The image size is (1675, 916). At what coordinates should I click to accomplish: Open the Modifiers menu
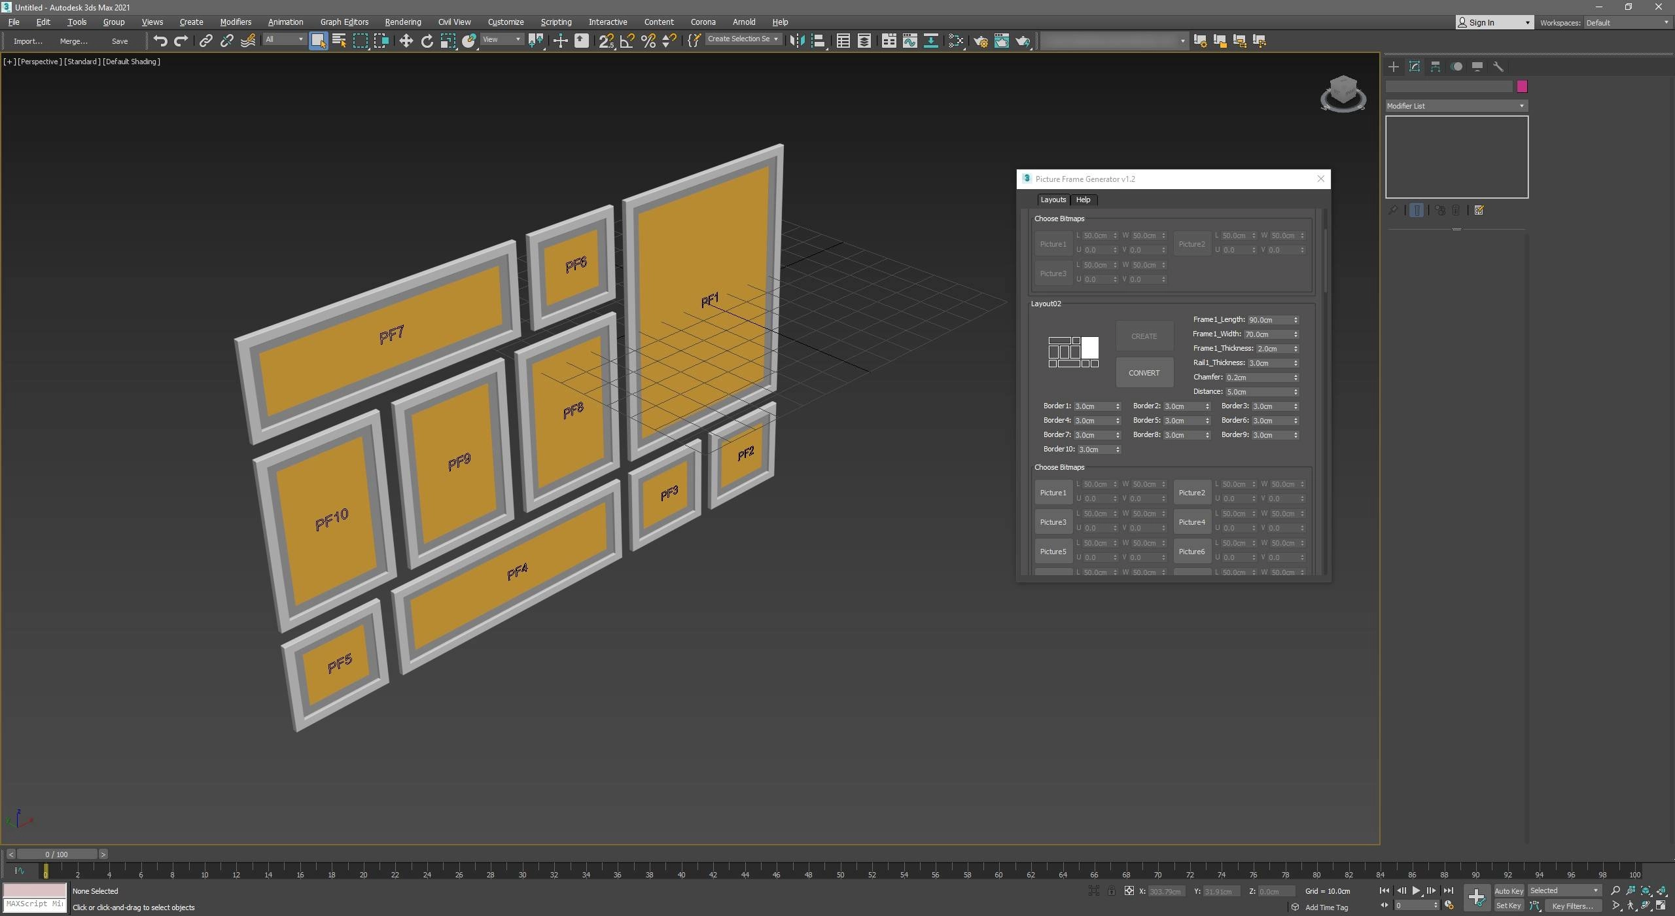(236, 22)
